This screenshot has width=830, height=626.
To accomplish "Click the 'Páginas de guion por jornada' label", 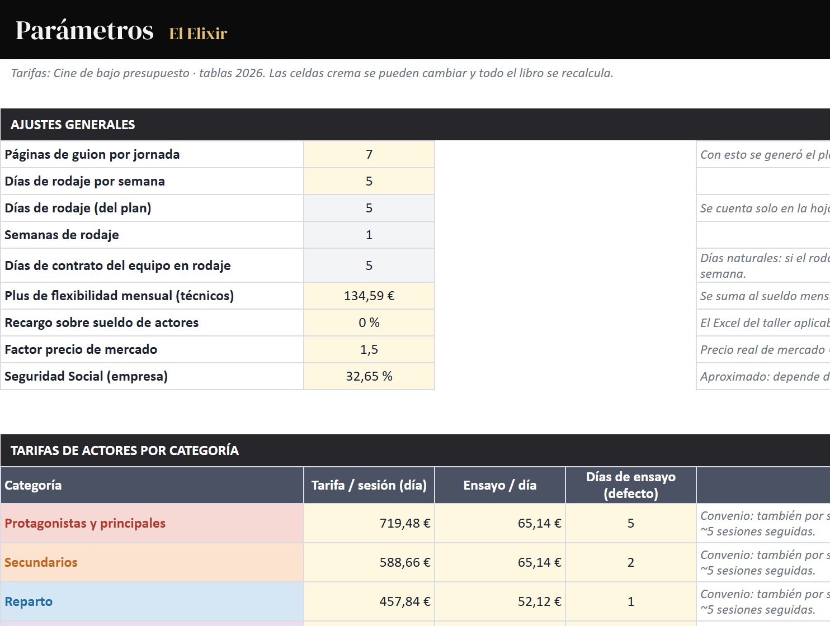I will (x=152, y=154).
